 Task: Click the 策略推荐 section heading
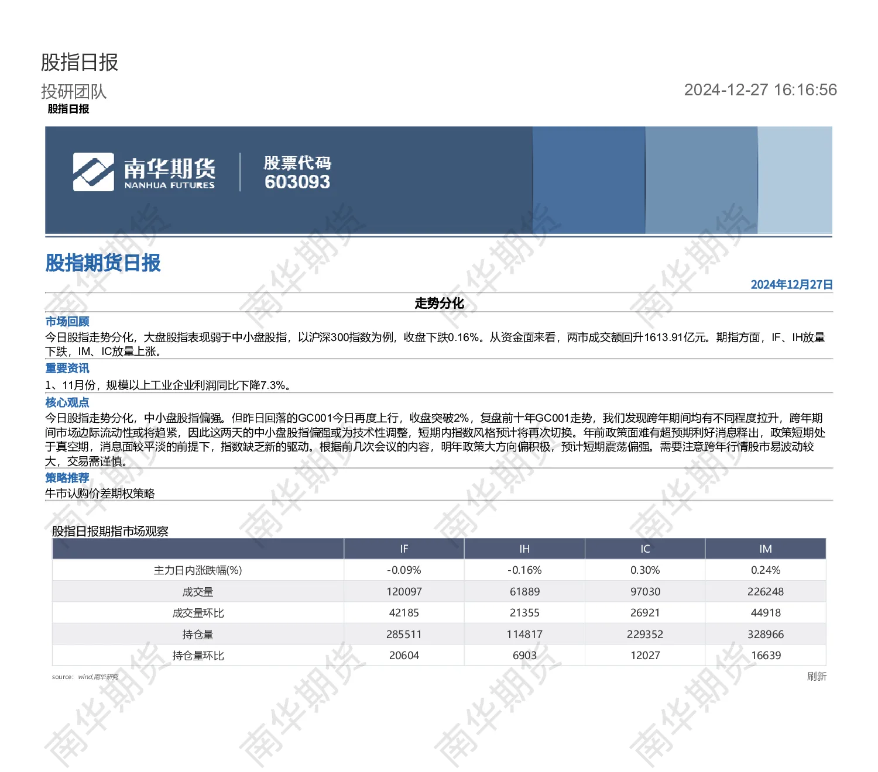click(67, 478)
